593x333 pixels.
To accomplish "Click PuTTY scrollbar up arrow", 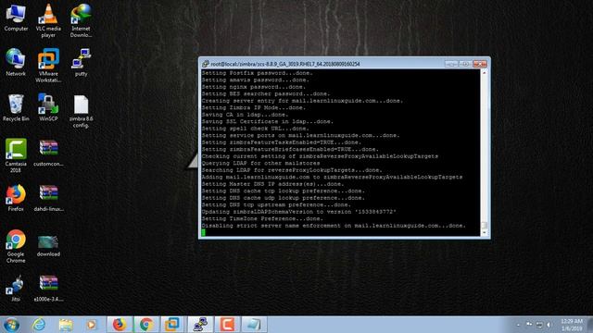I will click(484, 72).
